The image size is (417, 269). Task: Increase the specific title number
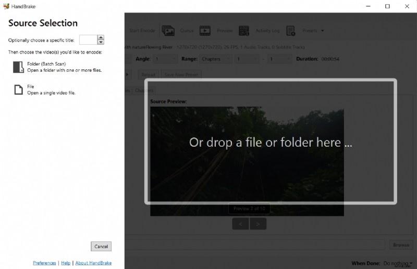101,37
